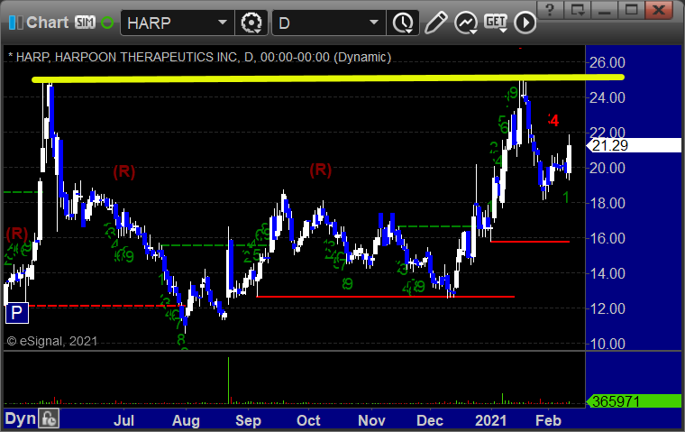Click the (R) marker above July

tap(124, 171)
